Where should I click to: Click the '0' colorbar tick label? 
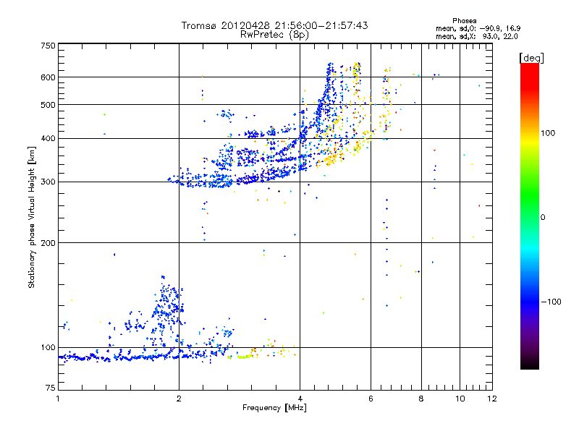543,218
